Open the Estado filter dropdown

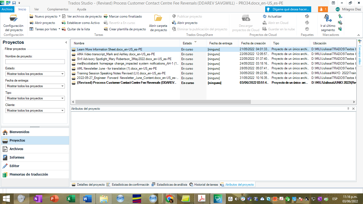pos(35,74)
